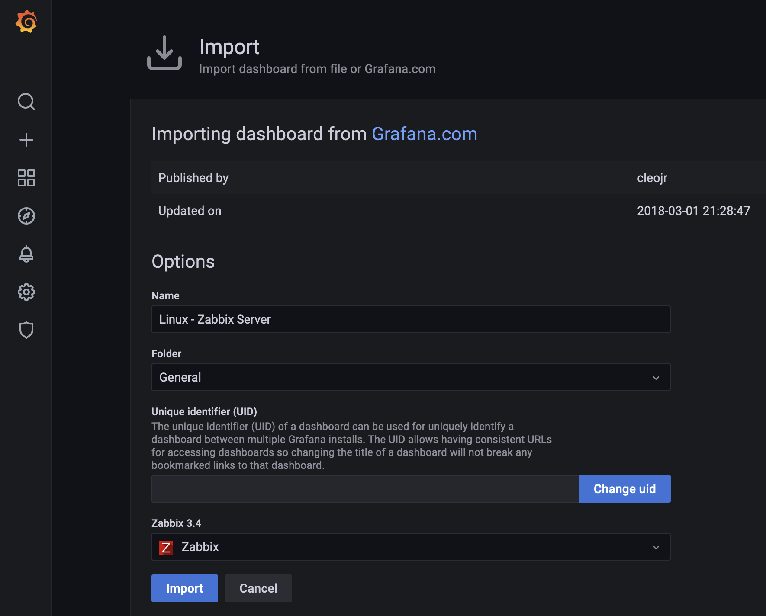Click the Published by label
766x616 pixels.
193,178
